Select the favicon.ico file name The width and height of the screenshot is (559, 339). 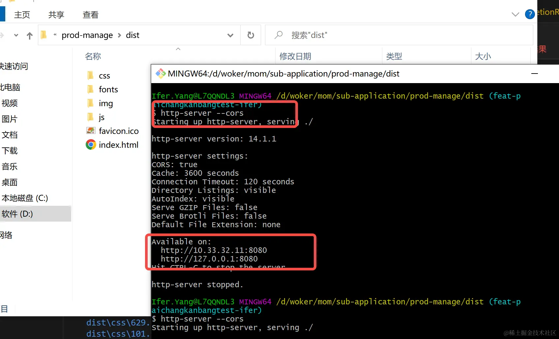(119, 131)
